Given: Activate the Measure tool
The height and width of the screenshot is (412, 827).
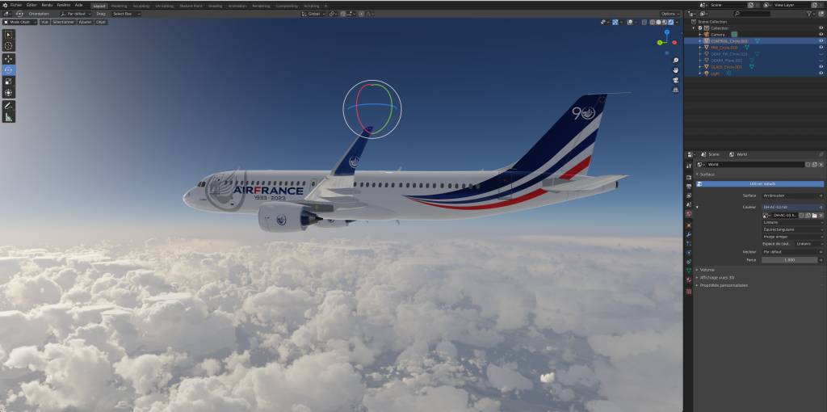Looking at the screenshot, I should [8, 116].
